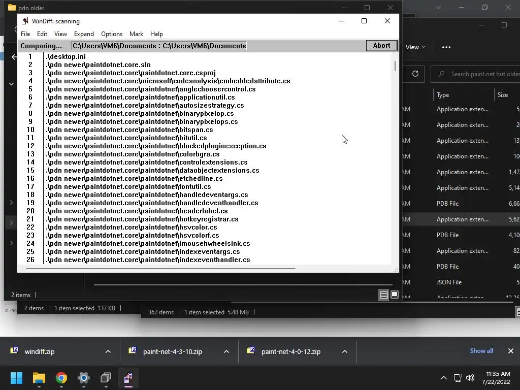520x390 pixels.
Task: Open the WinDiff Edit menu
Action: click(42, 34)
